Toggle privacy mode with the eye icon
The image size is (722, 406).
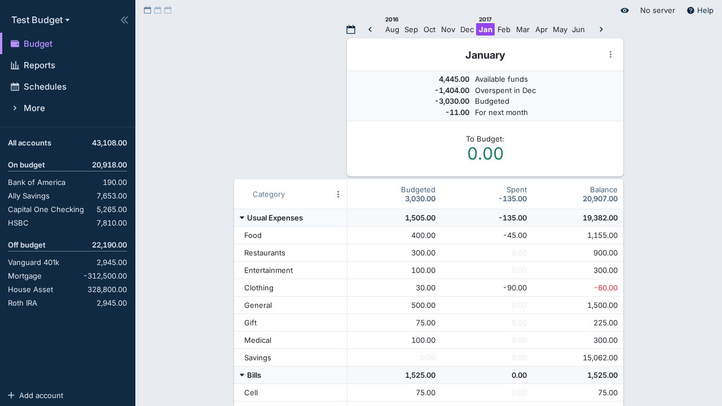coord(624,10)
